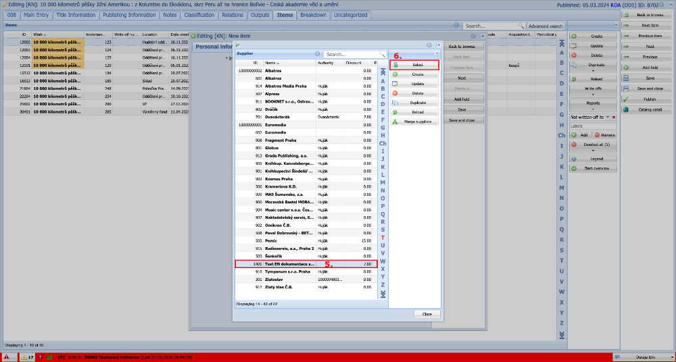Viewport: 676px width, 362px height.
Task: Collapse Items side panel with double-arrow icon
Action: (x=616, y=25)
